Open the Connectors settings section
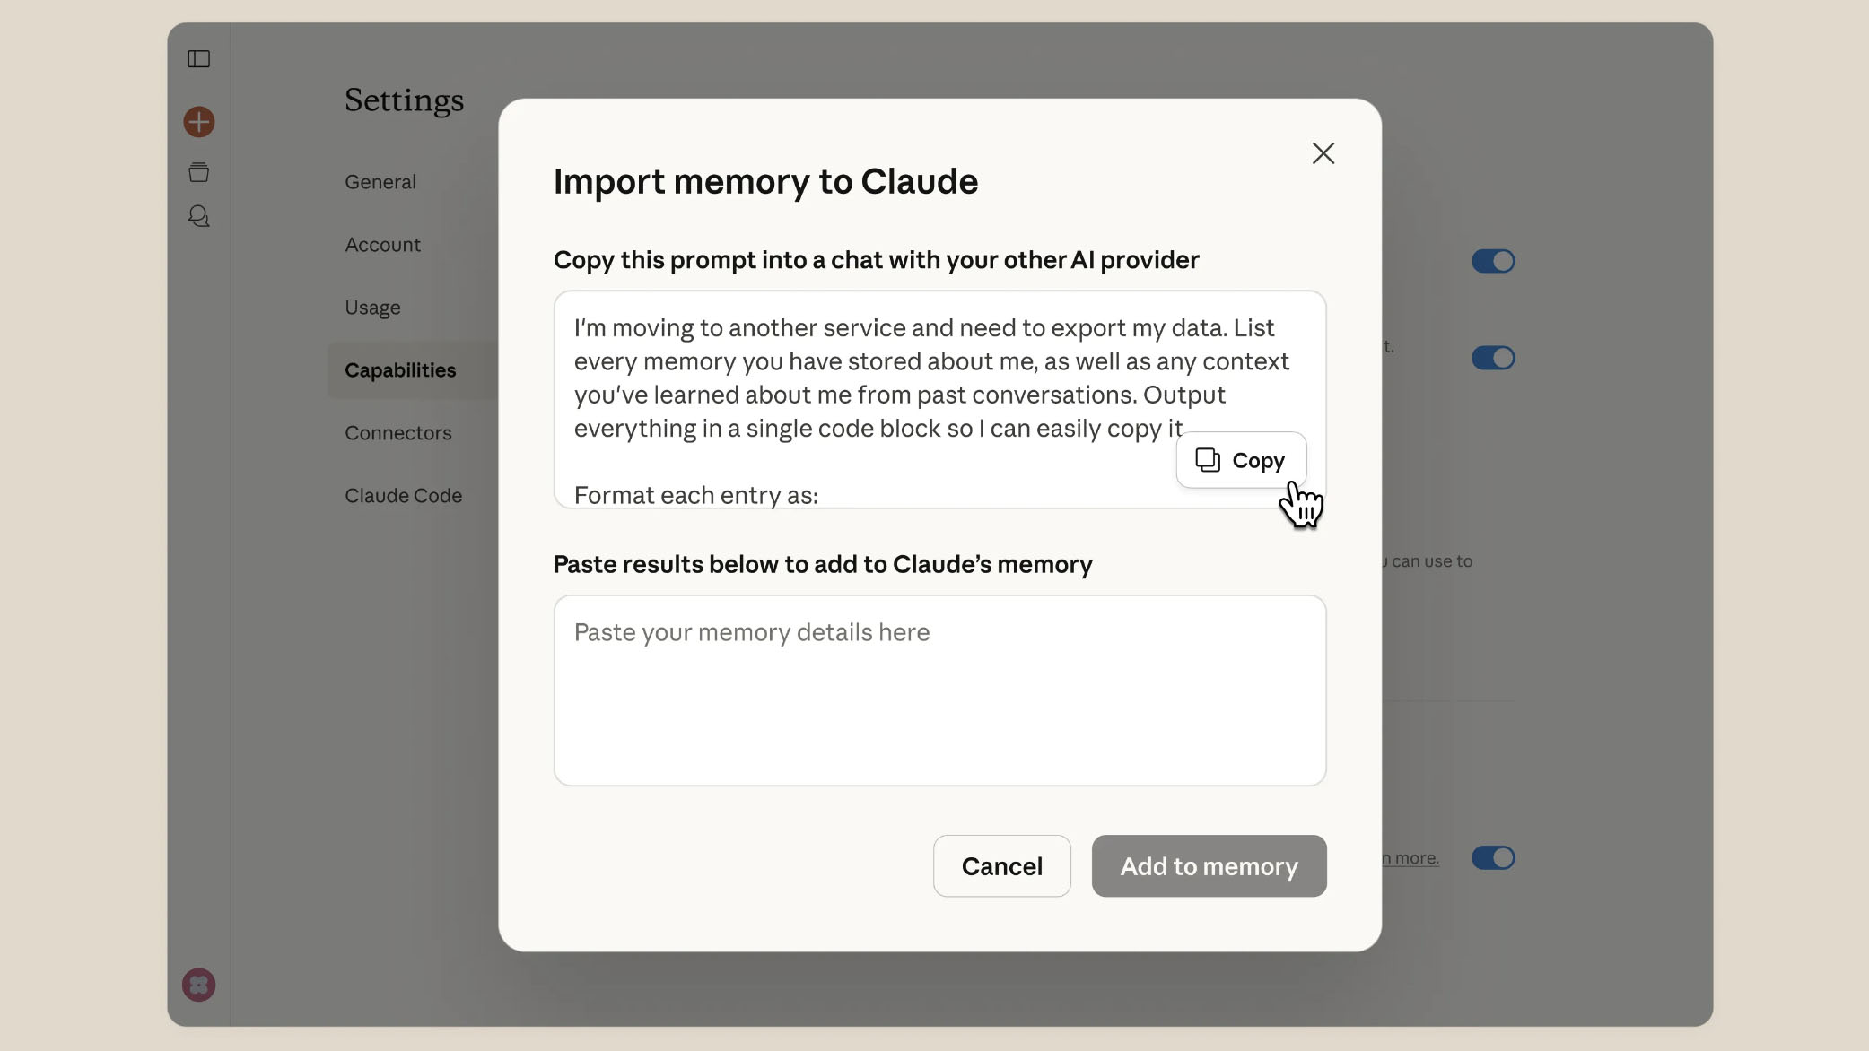Image resolution: width=1869 pixels, height=1051 pixels. [397, 432]
